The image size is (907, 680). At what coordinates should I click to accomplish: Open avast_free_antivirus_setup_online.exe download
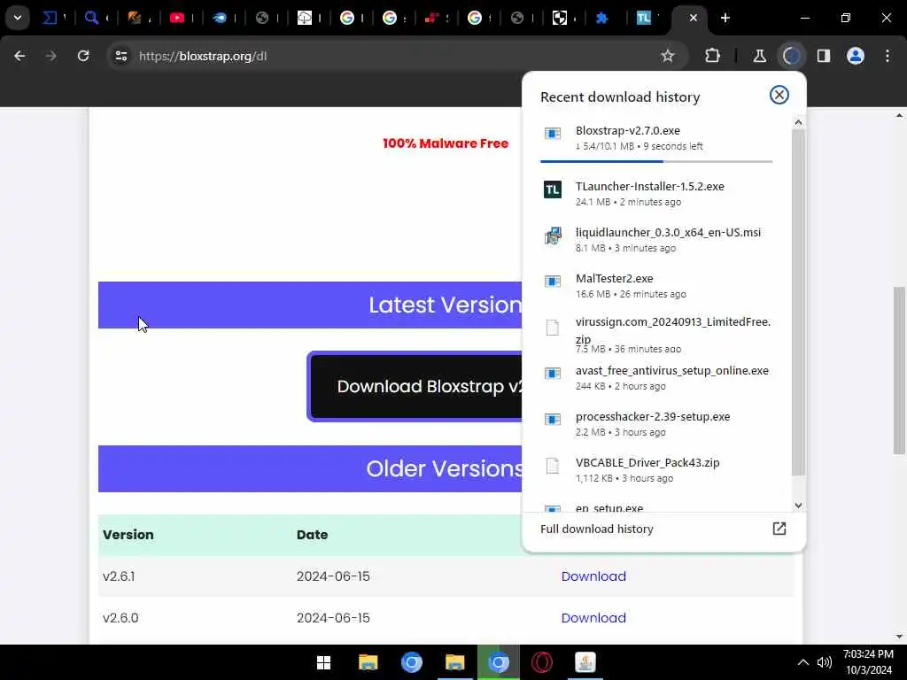click(656, 377)
